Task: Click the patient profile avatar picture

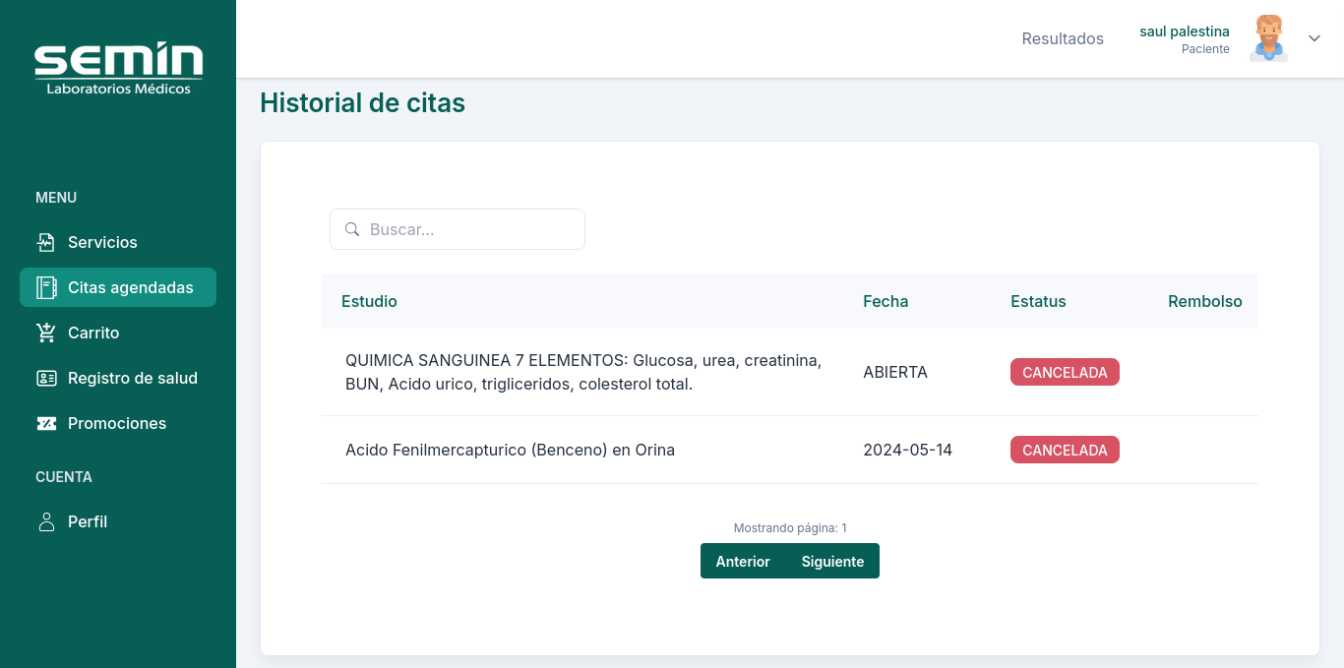Action: tap(1268, 38)
